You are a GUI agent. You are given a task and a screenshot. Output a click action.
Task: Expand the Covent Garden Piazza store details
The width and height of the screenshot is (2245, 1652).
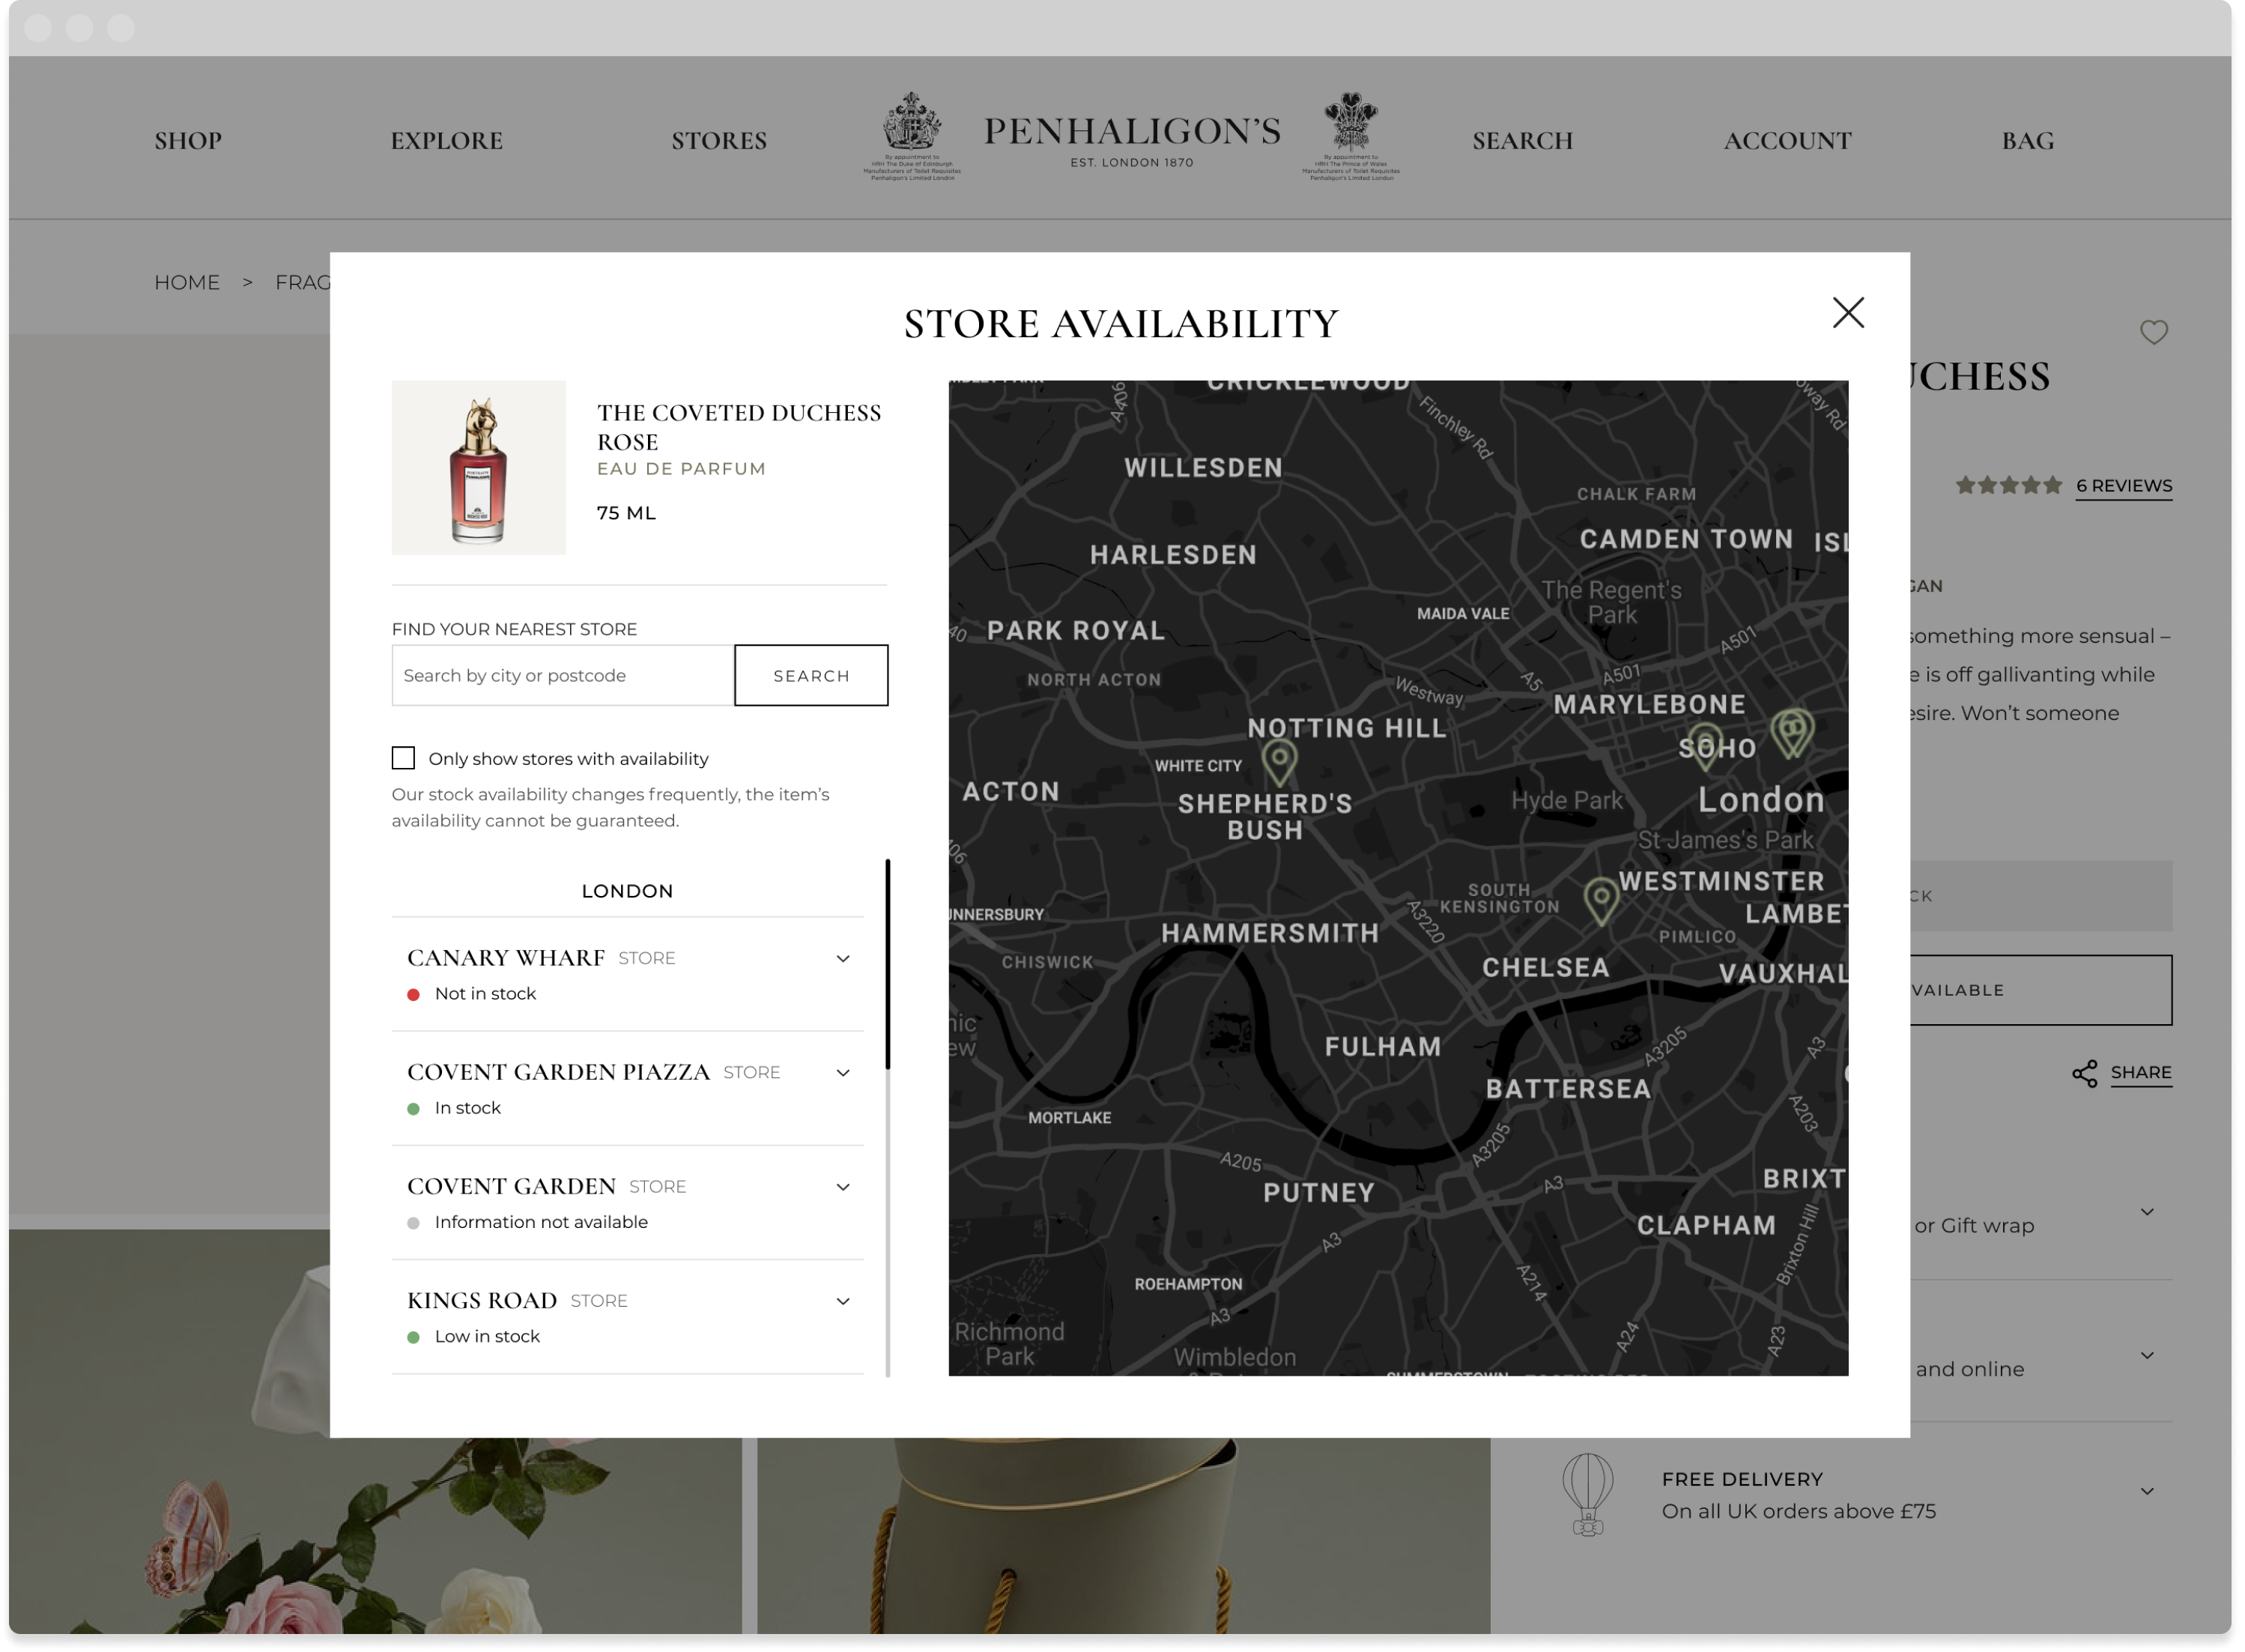(843, 1072)
